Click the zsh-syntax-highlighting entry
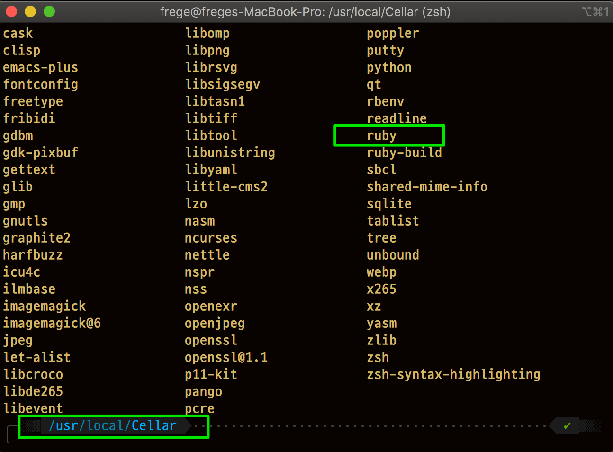 coord(453,375)
